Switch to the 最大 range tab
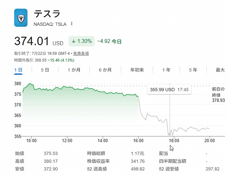This screenshot has width=230, height=175. click(220, 70)
